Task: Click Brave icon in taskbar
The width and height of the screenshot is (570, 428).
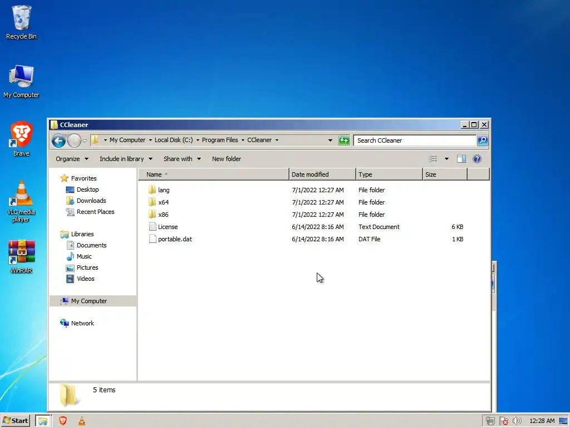Action: [63, 421]
